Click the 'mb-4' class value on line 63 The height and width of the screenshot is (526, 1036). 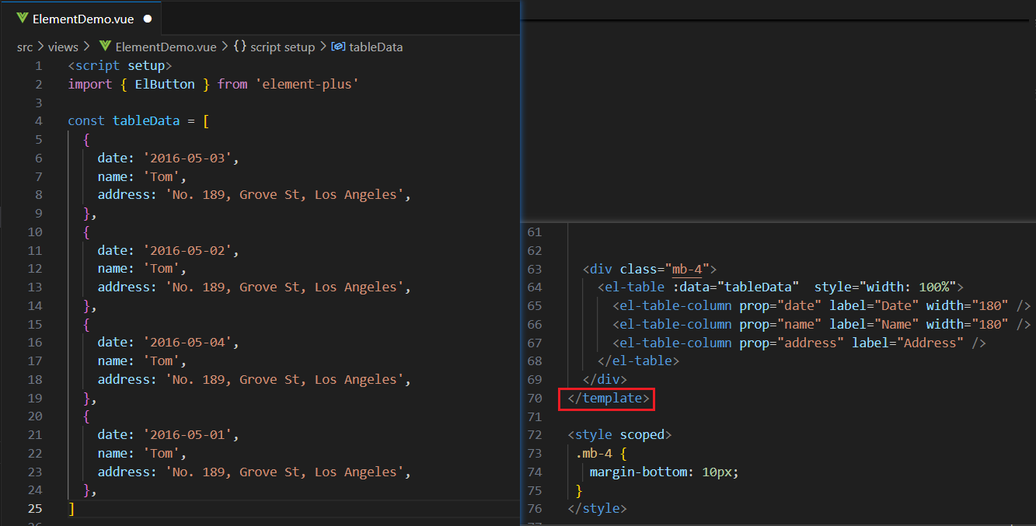click(687, 270)
